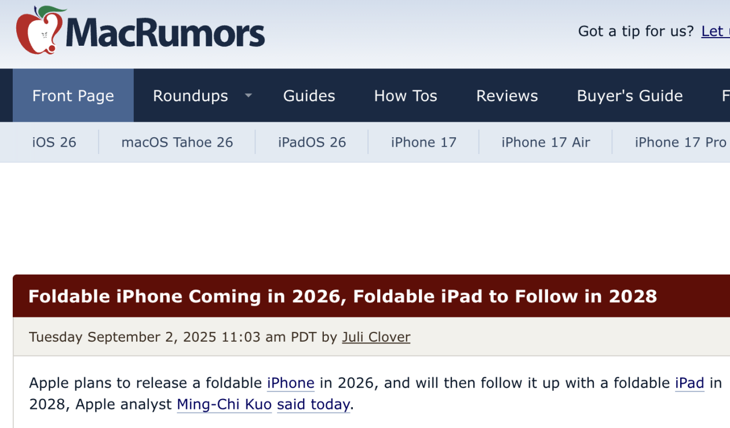Open macOS Tahoe 26 roundup link
Viewport: 730px width, 428px height.
coord(177,142)
